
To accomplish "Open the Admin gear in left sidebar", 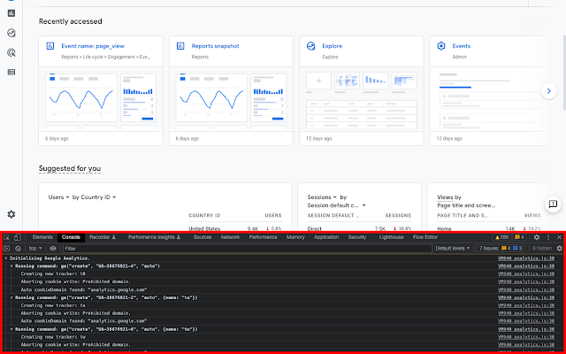I will tap(11, 214).
